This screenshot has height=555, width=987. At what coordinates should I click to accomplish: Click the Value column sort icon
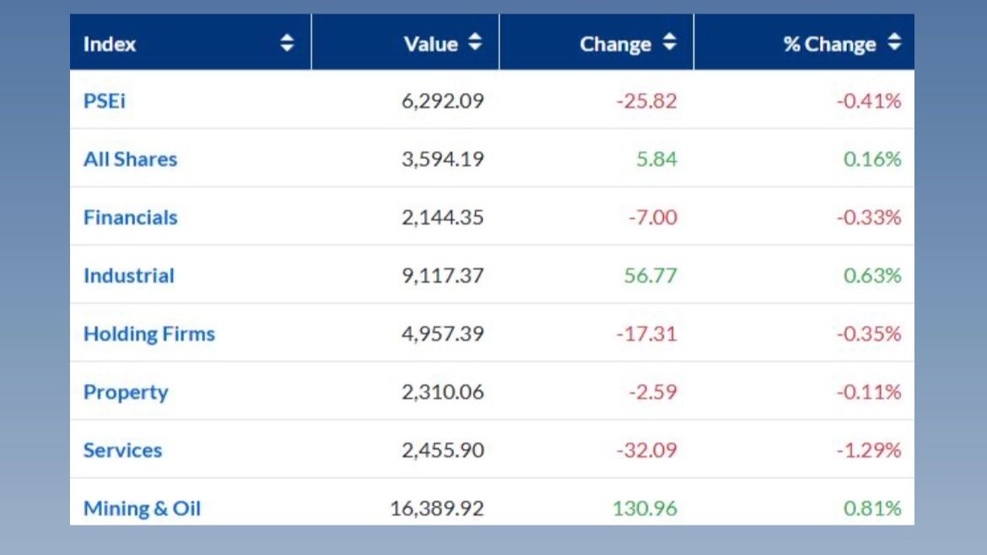pyautogui.click(x=475, y=41)
